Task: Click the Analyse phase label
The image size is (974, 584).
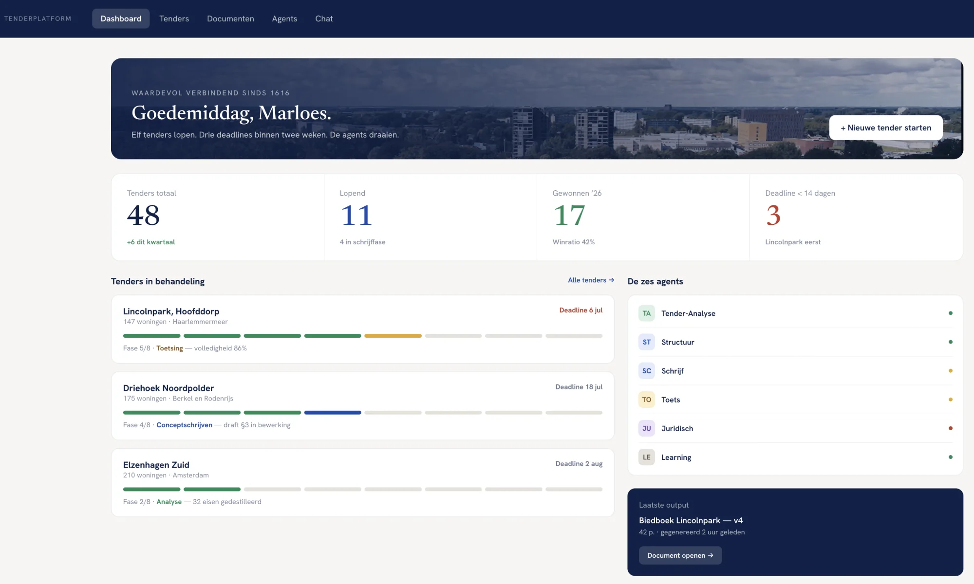Action: (169, 502)
